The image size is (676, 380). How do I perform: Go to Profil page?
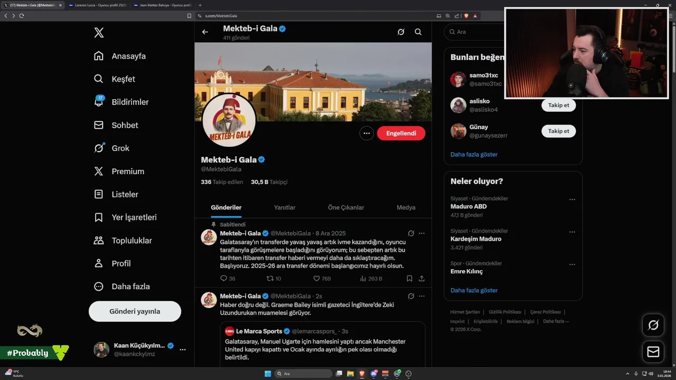tap(112, 263)
